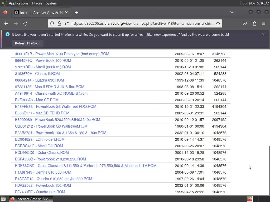Click the Firefox logo in tab bar
Screen dimensions: 270x202
[5, 12]
